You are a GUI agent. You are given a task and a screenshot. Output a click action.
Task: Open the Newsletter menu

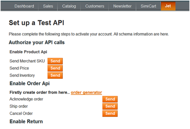[123, 6]
